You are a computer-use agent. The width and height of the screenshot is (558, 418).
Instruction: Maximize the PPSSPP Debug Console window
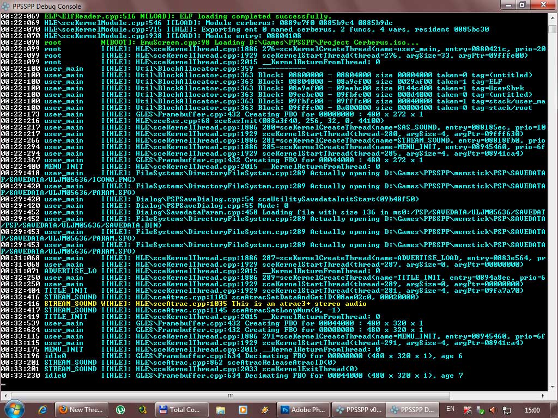click(523, 5)
